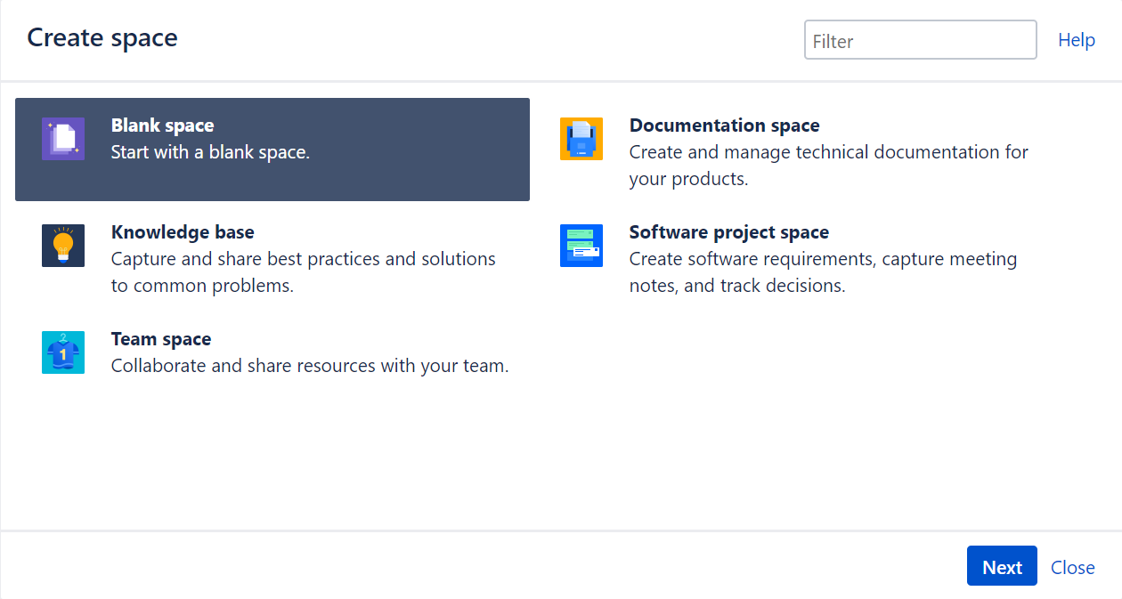
Task: Pick the Knowledge base title
Action: coord(183,232)
